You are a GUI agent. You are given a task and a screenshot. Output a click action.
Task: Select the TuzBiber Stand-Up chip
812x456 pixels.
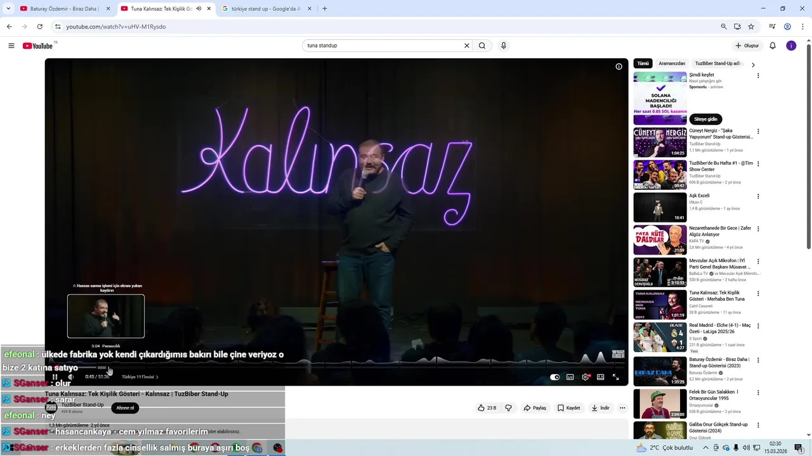click(x=717, y=63)
